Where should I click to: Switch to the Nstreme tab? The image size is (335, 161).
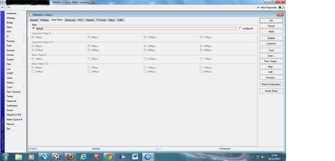(x=90, y=20)
